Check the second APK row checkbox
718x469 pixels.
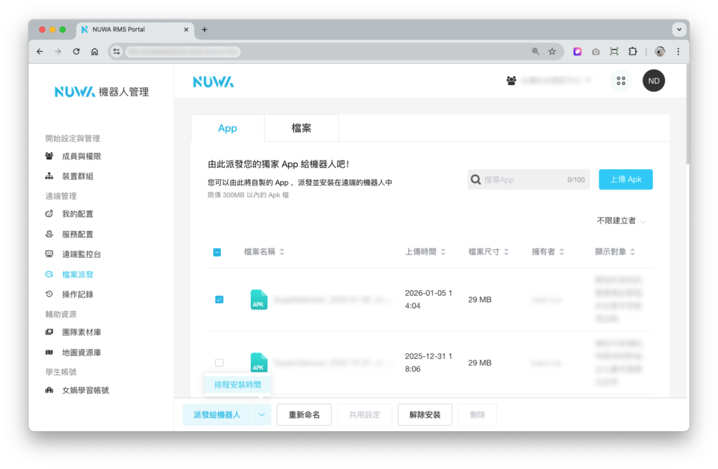coord(219,363)
